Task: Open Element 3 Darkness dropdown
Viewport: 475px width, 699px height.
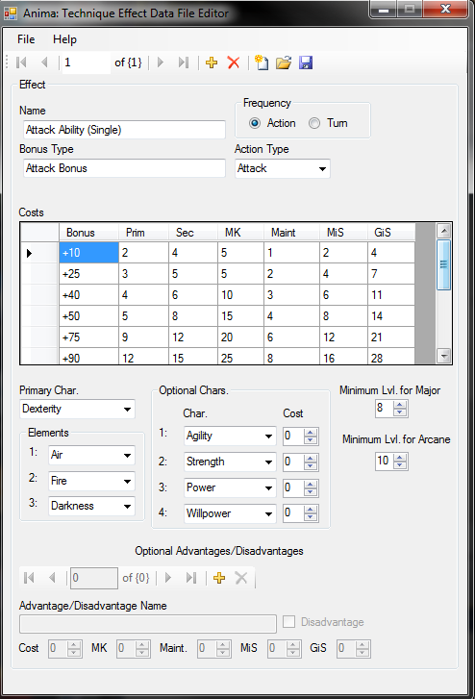Action: [91, 506]
